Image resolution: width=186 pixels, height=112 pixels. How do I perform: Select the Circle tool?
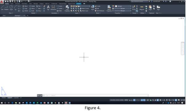point(11,8)
